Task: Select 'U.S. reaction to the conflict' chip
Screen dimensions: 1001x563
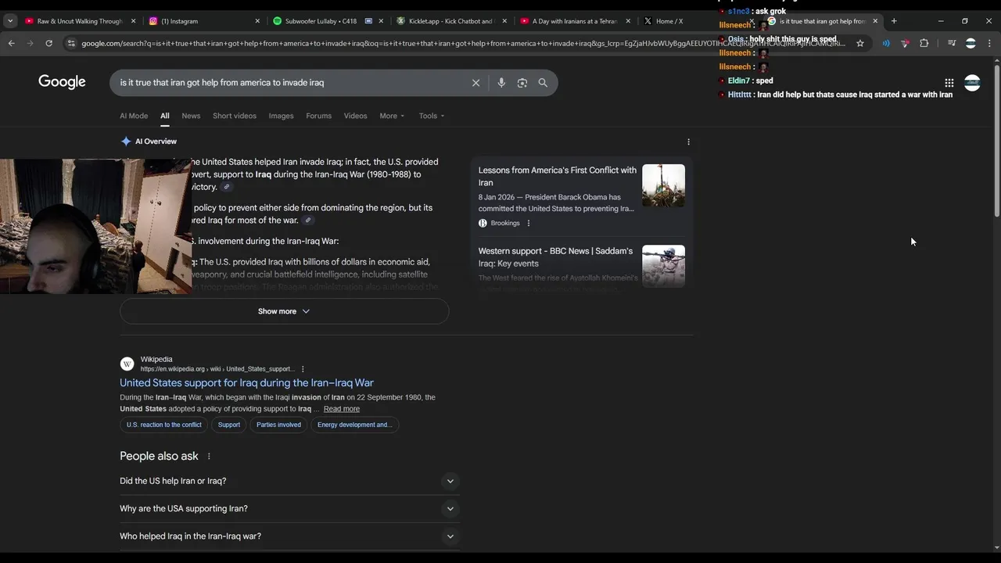Action: [x=164, y=425]
